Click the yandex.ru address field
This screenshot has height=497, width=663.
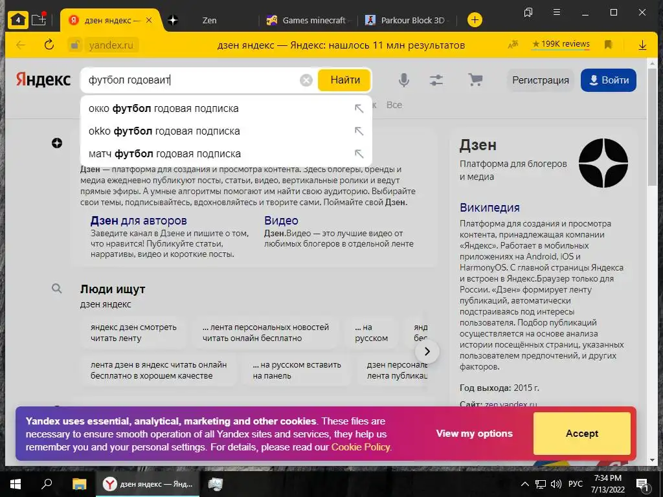(111, 45)
